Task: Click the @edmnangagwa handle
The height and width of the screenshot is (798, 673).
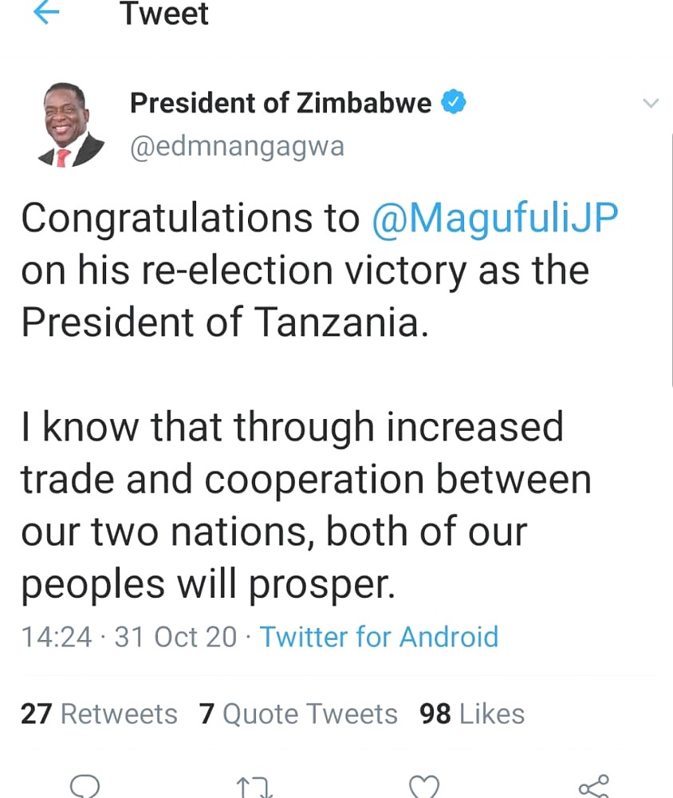Action: (x=238, y=147)
